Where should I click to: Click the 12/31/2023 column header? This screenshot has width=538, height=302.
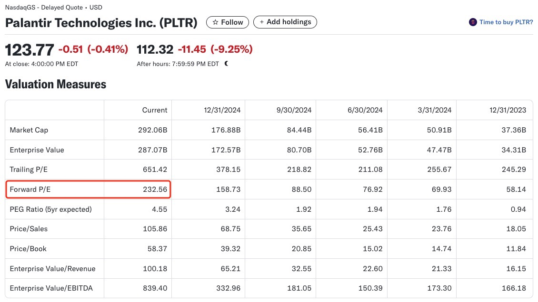click(508, 110)
